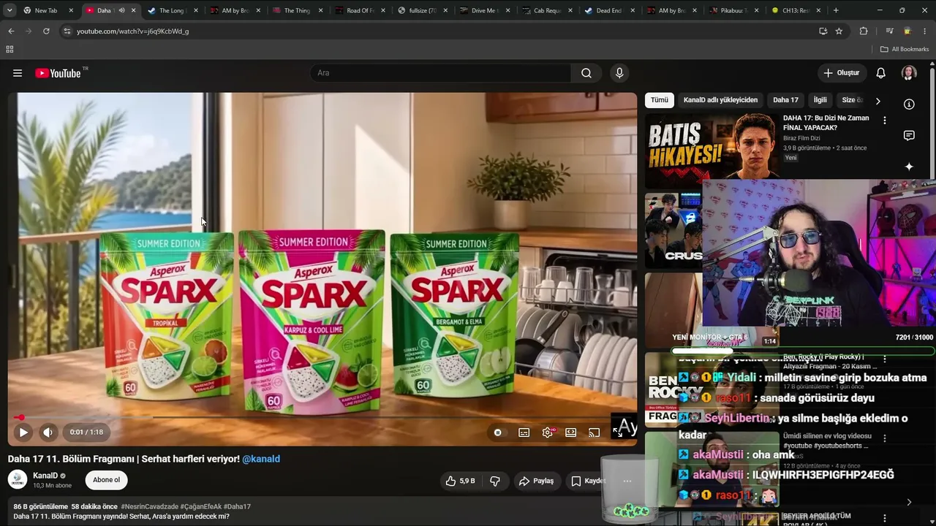Select the KanalD adlı yükleyiciden chip
Screen dimensions: 936x526
click(x=720, y=100)
